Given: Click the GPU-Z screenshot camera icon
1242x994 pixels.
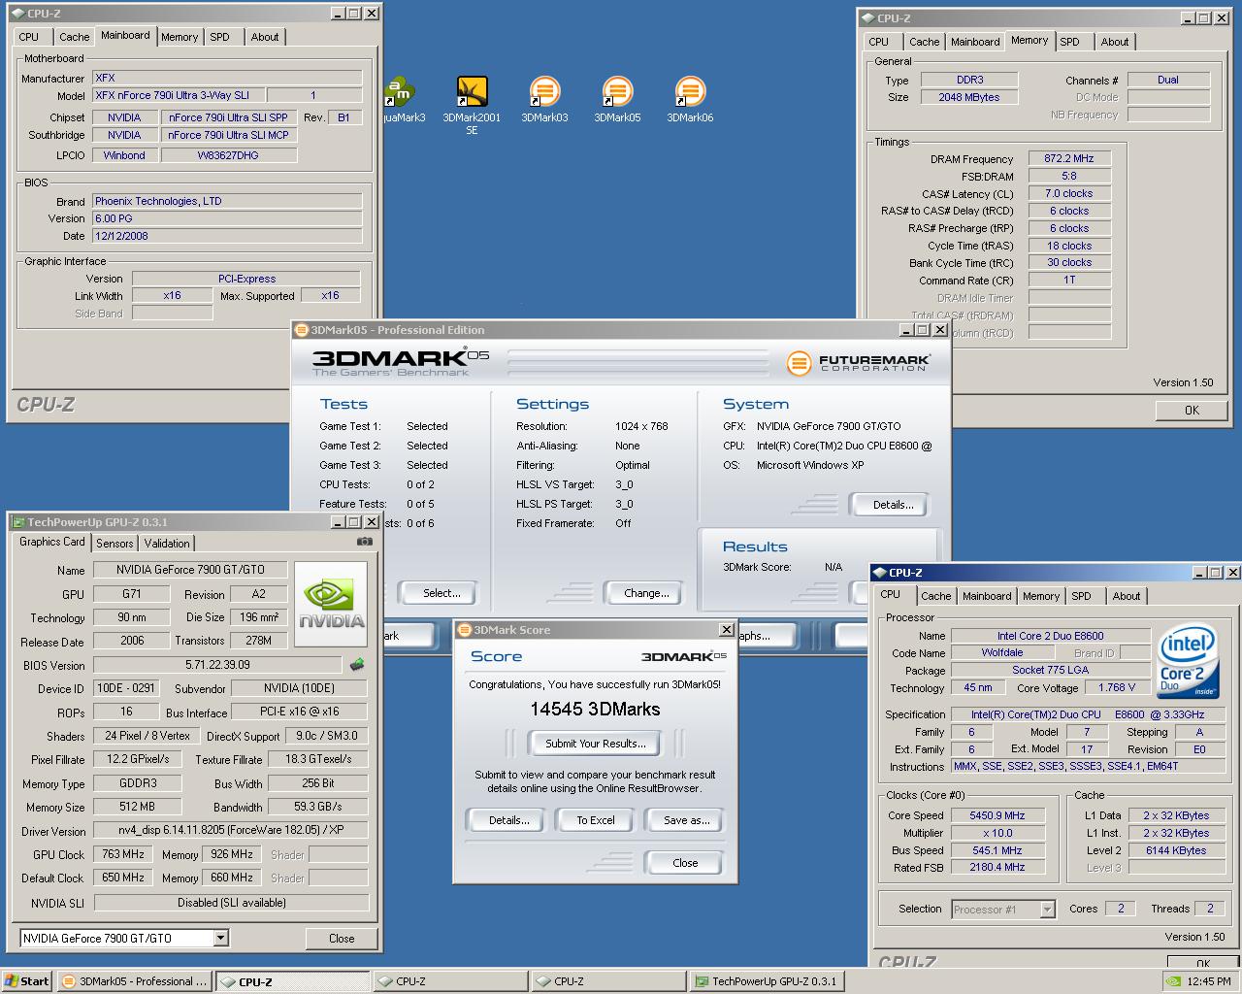Looking at the screenshot, I should click(x=364, y=542).
